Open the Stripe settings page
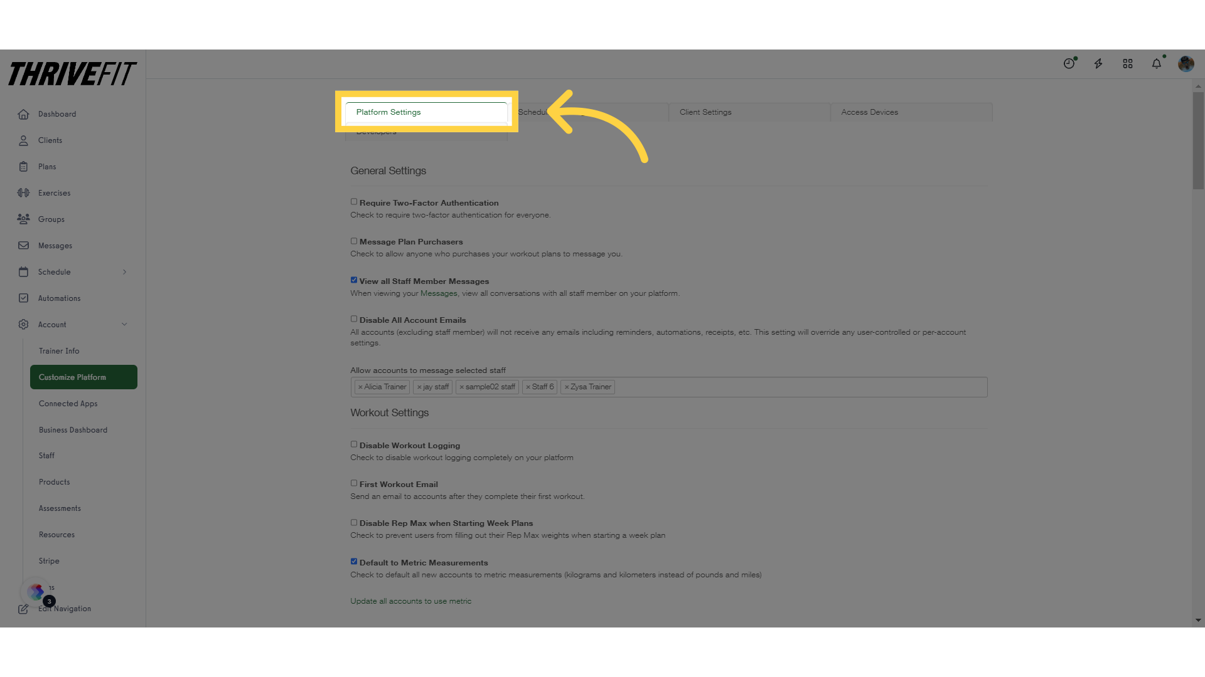The image size is (1205, 677). tap(49, 560)
